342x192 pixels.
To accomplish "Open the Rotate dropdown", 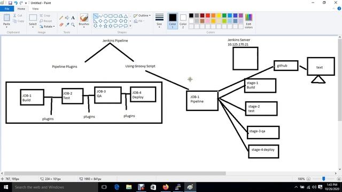I will tap(47, 26).
